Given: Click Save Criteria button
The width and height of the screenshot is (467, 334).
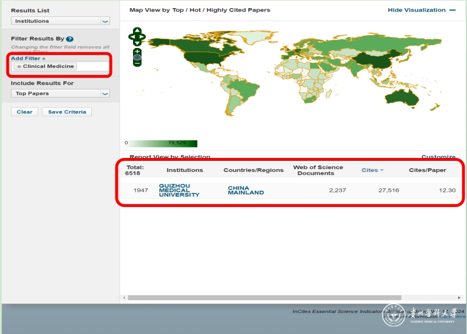Looking at the screenshot, I should 67,112.
